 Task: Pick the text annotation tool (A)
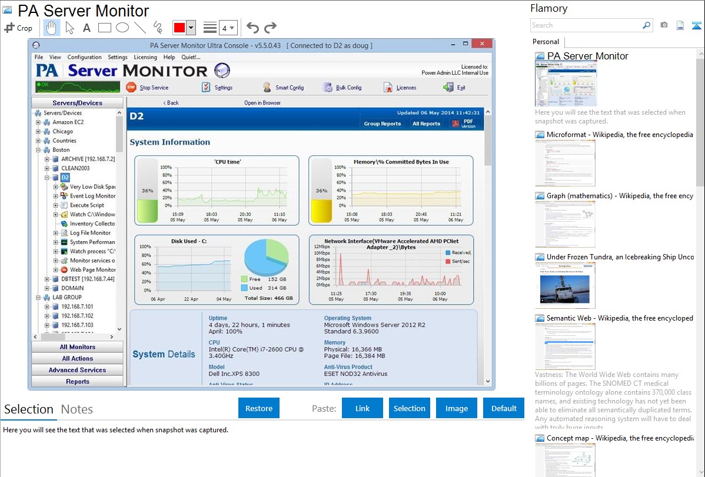click(x=87, y=28)
